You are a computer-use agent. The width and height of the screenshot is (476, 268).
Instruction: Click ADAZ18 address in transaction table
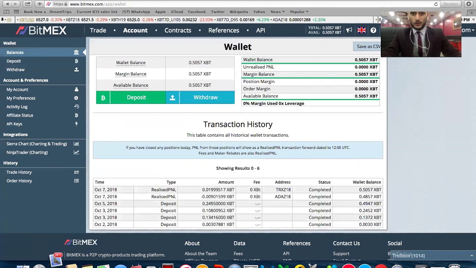coord(283,197)
